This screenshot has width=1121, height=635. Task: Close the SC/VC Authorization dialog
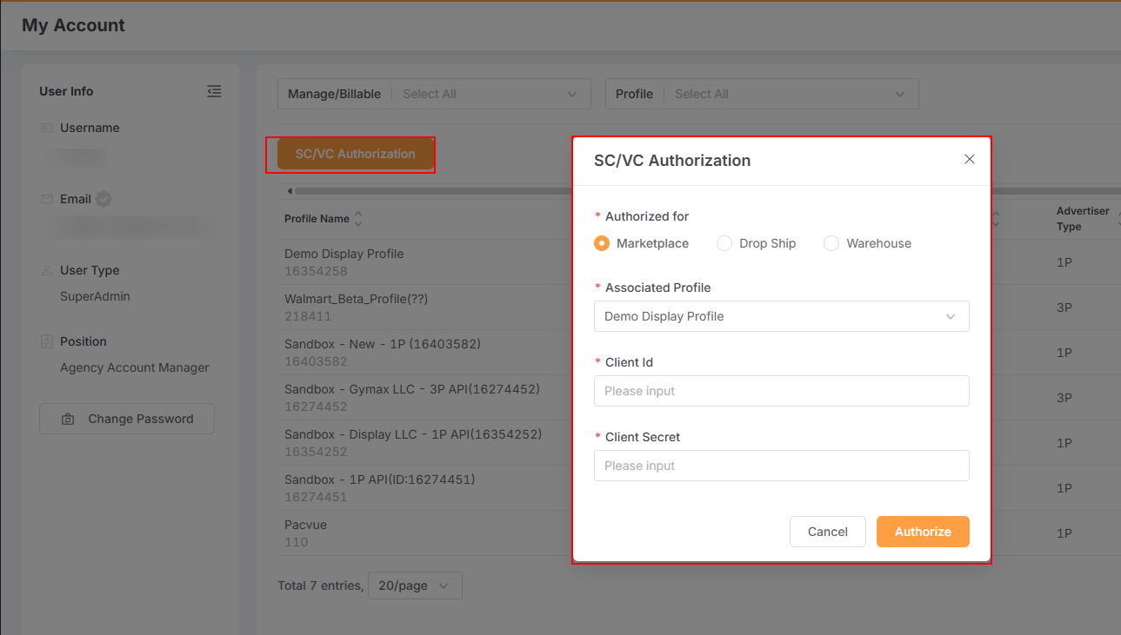[x=970, y=159]
